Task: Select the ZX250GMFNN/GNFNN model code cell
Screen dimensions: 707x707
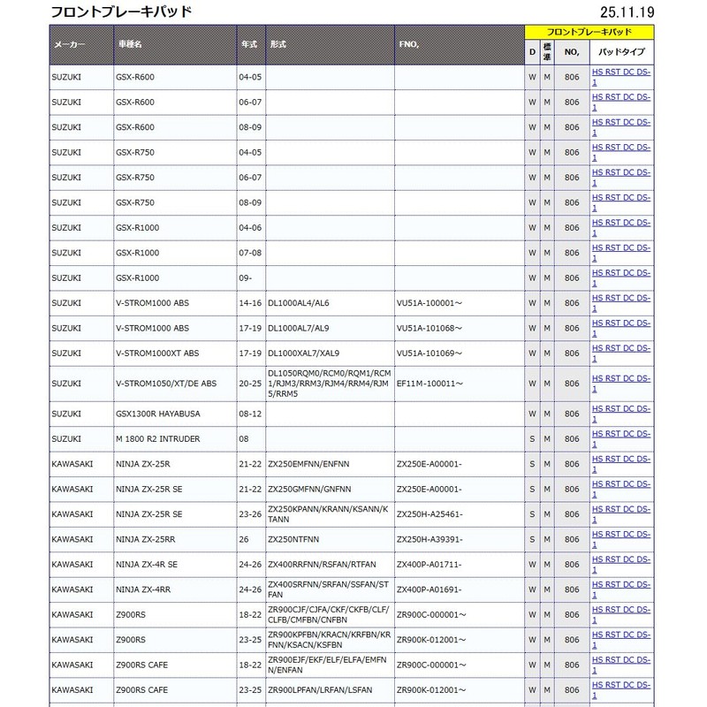Action: pyautogui.click(x=330, y=490)
